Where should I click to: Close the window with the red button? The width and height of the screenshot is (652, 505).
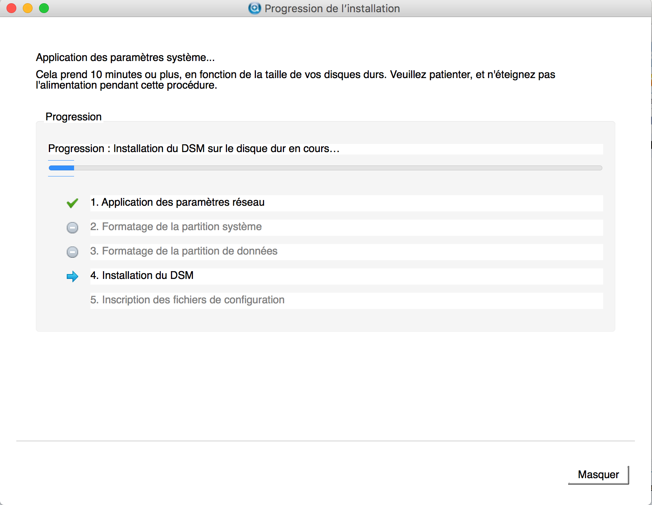11,8
